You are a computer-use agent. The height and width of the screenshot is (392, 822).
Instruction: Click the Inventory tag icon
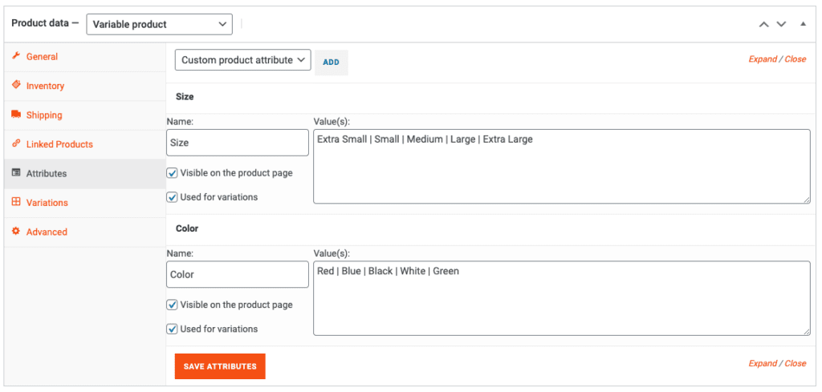click(16, 85)
